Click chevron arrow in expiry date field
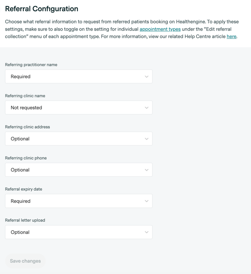The image size is (251, 274). (146, 201)
